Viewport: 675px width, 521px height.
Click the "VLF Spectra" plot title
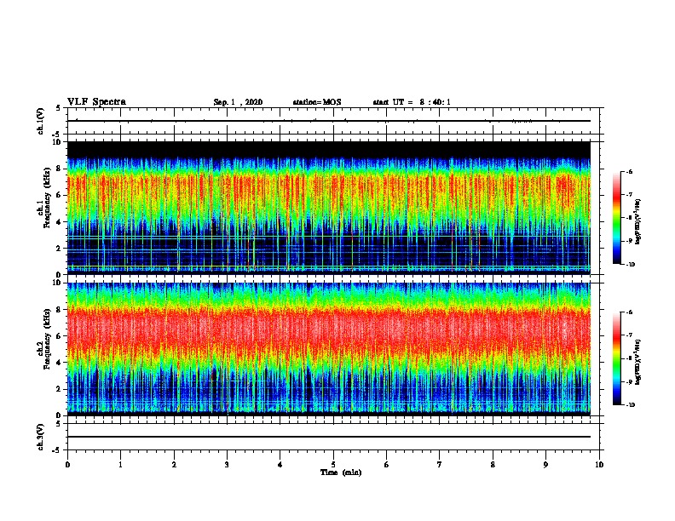click(x=96, y=102)
